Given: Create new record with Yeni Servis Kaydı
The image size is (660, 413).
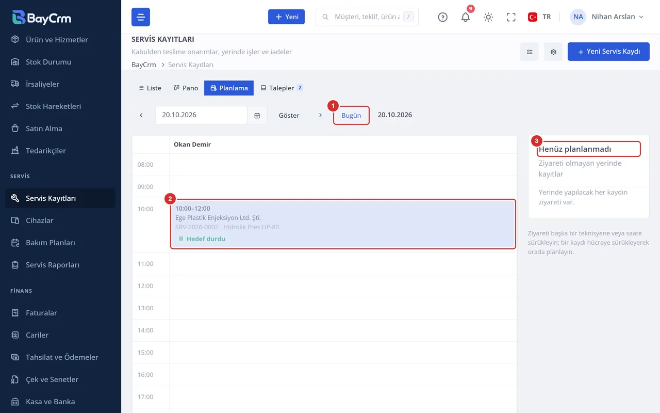Looking at the screenshot, I should pyautogui.click(x=608, y=52).
